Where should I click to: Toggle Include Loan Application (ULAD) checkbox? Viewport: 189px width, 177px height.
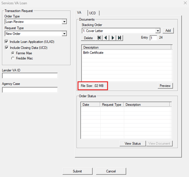(6, 42)
